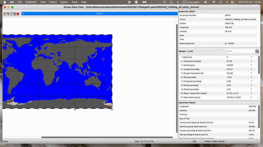Select the 3: Salinity [psu] row

pyautogui.click(x=218, y=65)
